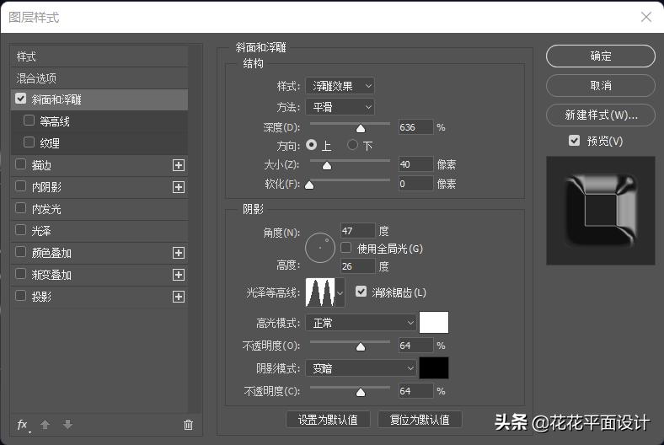This screenshot has width=664, height=445.
Task: Open the 样式 浮雕效果 dropdown
Action: click(x=340, y=86)
